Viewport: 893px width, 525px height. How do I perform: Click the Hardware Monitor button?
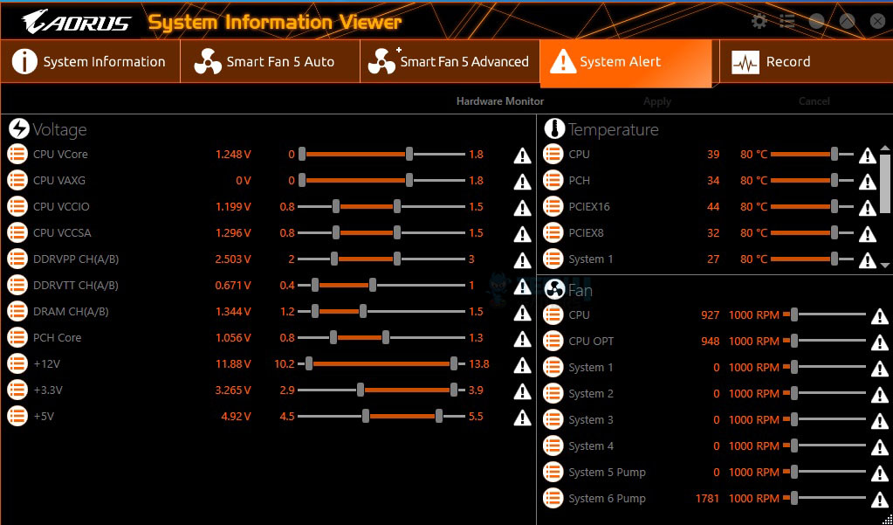click(500, 101)
